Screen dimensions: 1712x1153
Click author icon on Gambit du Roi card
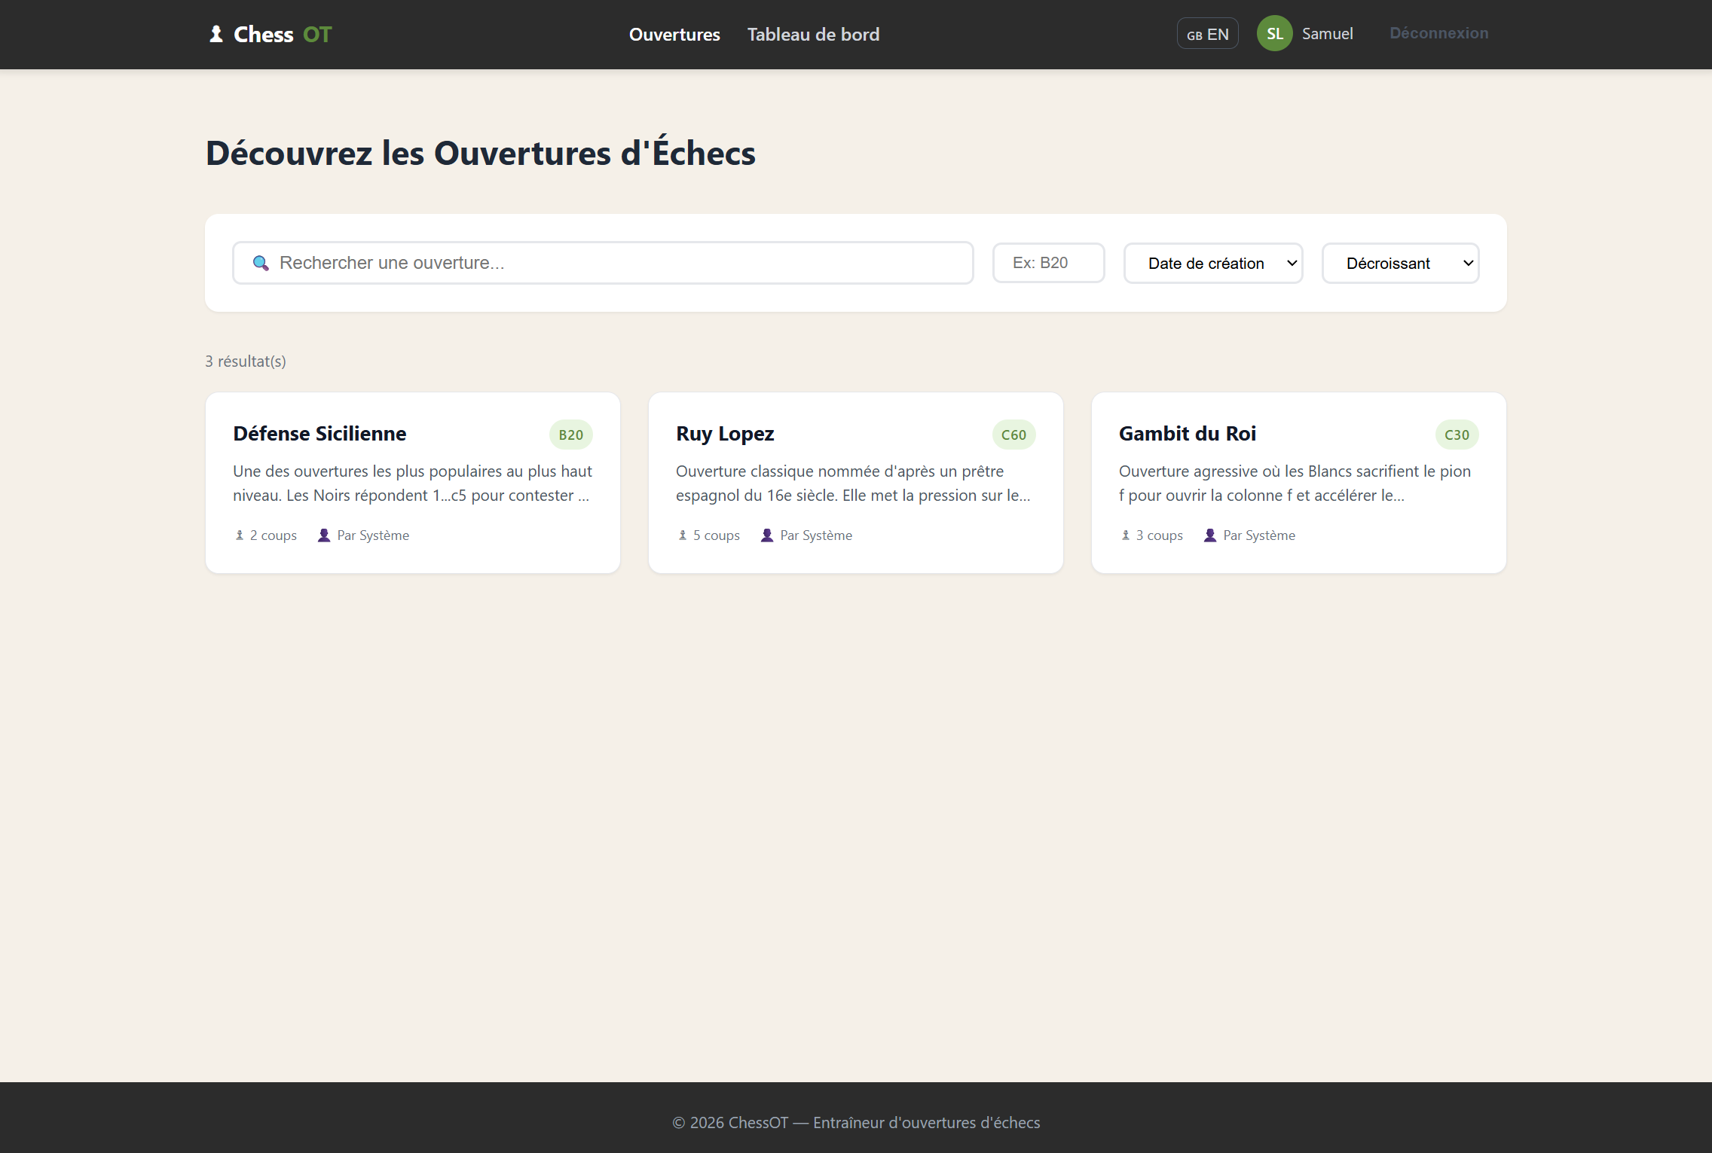(x=1210, y=535)
